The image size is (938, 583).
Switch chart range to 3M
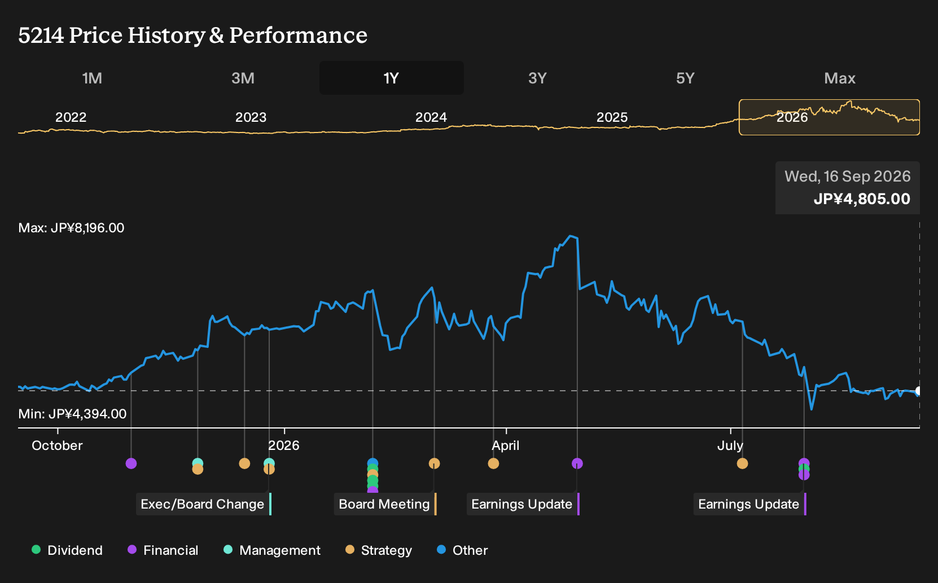click(243, 78)
